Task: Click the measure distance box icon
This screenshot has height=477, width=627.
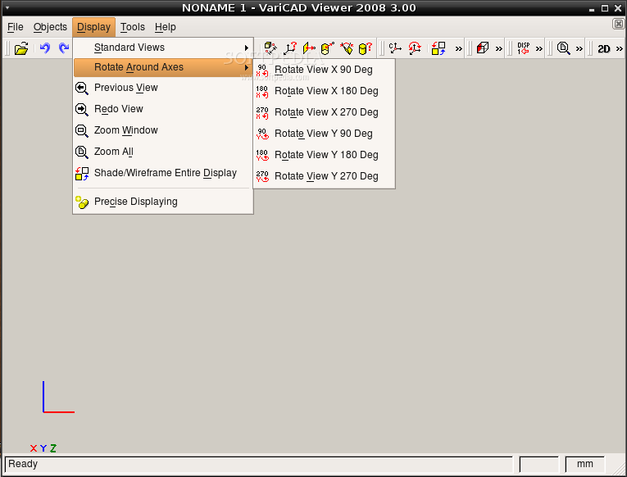Action: click(270, 48)
